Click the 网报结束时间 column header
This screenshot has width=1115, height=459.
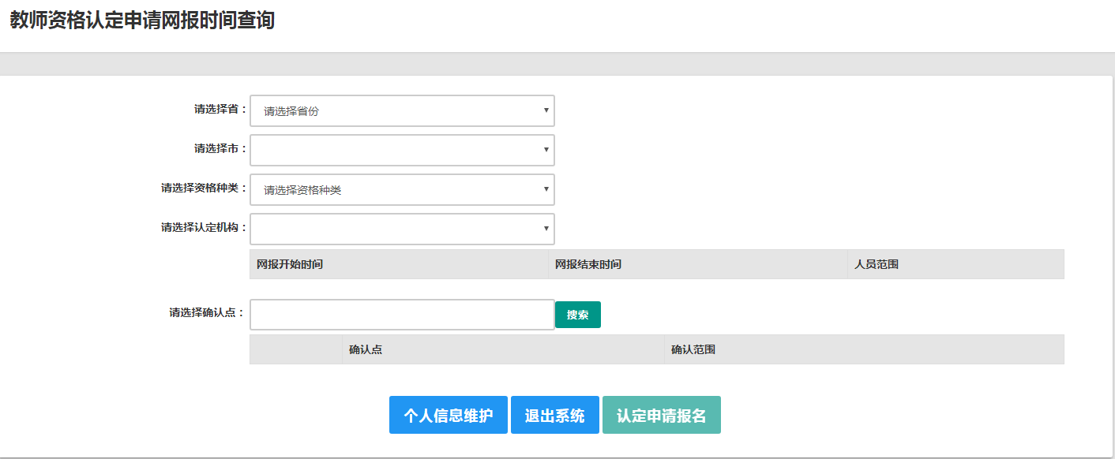(588, 265)
